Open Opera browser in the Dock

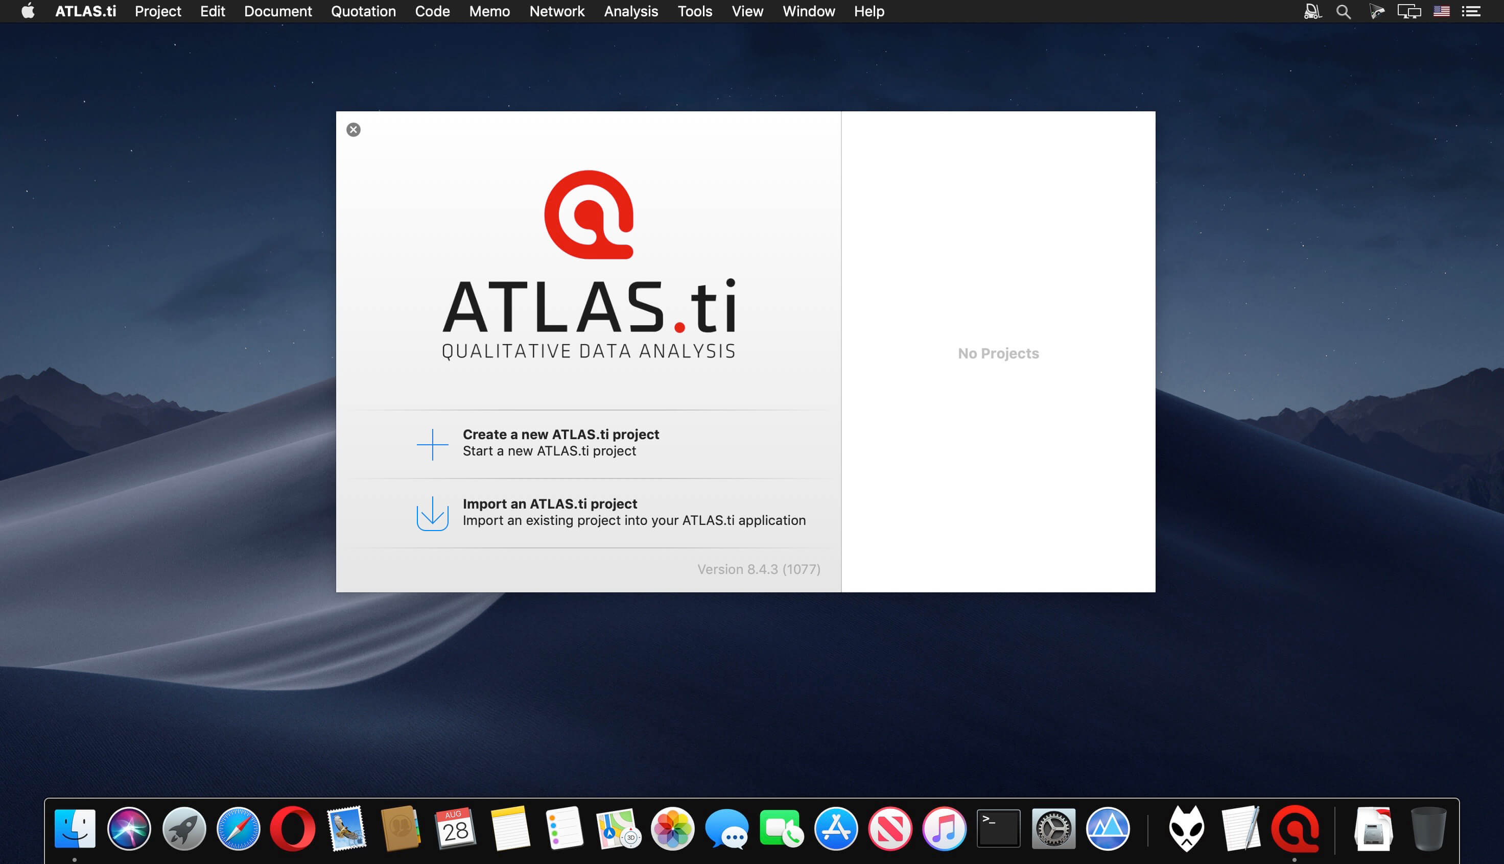pyautogui.click(x=293, y=828)
